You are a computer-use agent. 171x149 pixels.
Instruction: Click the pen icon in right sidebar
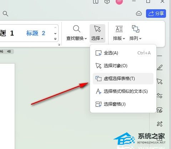point(160,68)
